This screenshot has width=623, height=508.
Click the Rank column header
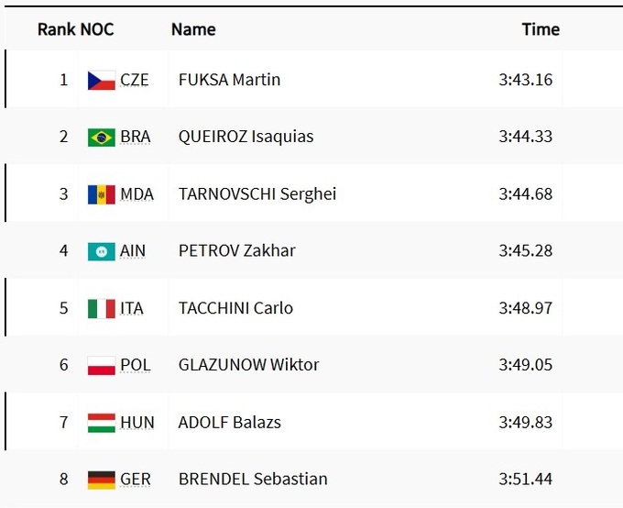tap(55, 29)
